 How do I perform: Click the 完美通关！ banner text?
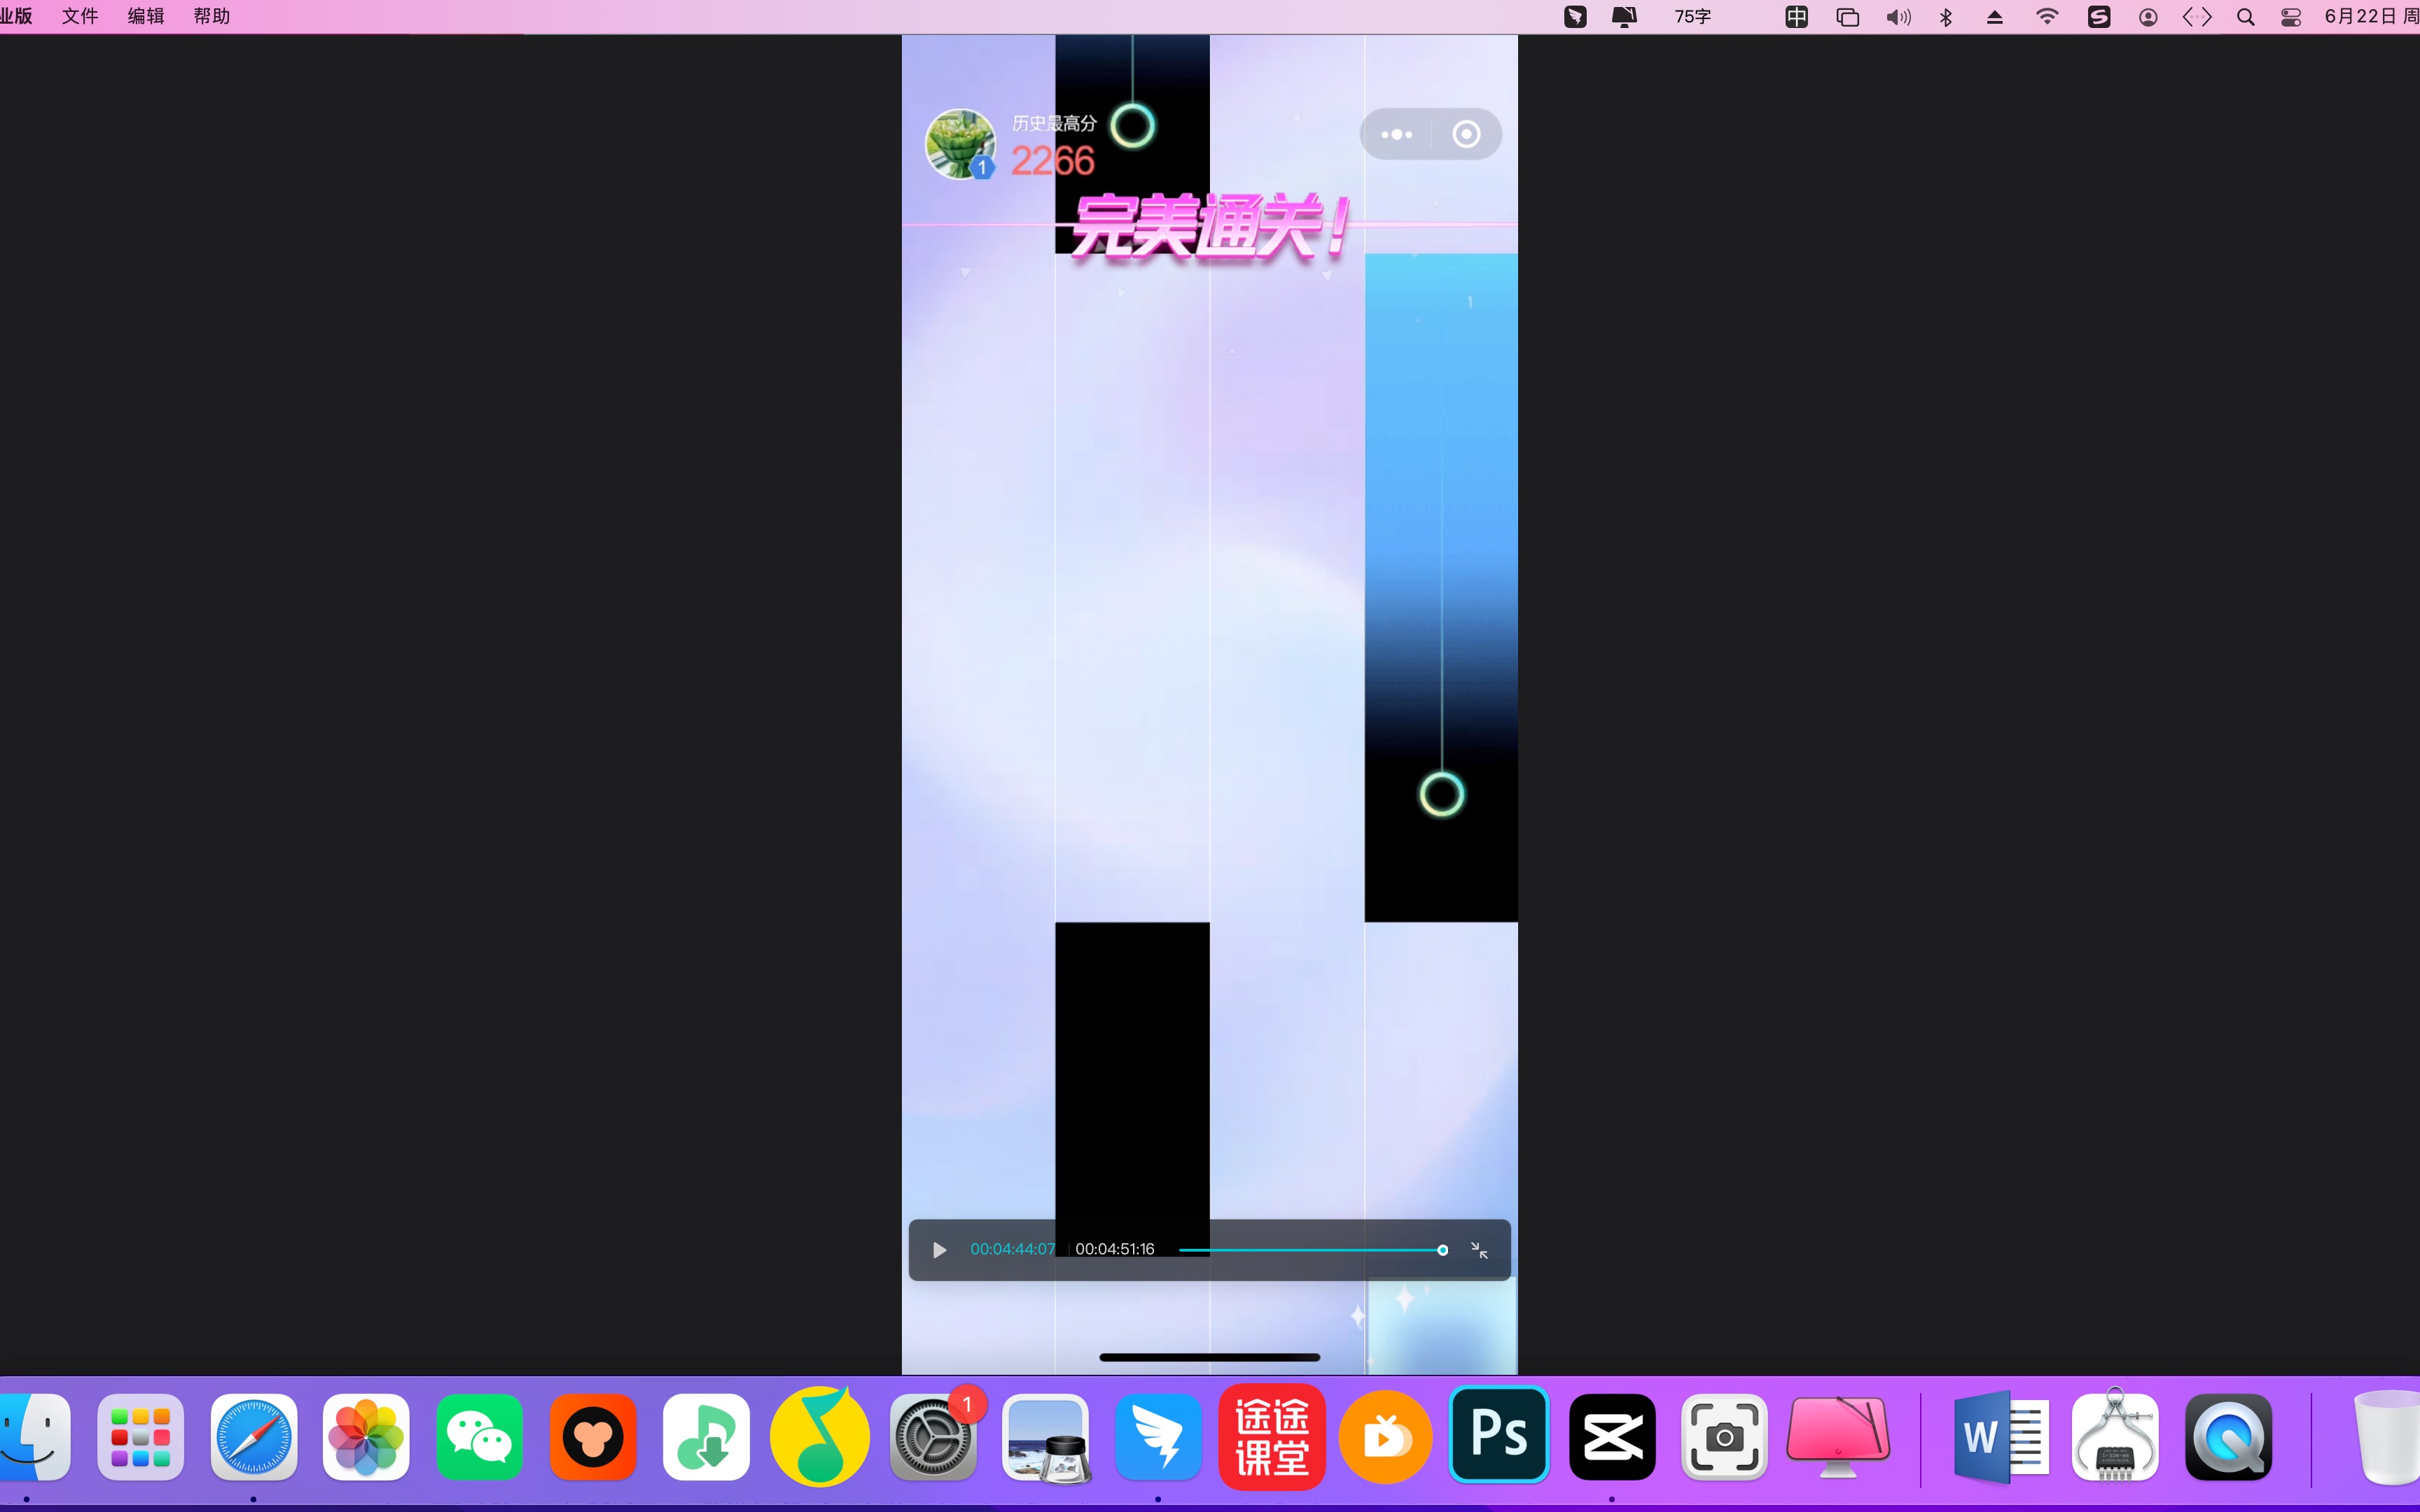1210,227
